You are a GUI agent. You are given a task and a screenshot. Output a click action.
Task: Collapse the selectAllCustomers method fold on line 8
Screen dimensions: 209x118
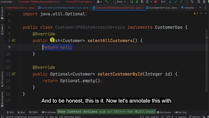point(21,41)
